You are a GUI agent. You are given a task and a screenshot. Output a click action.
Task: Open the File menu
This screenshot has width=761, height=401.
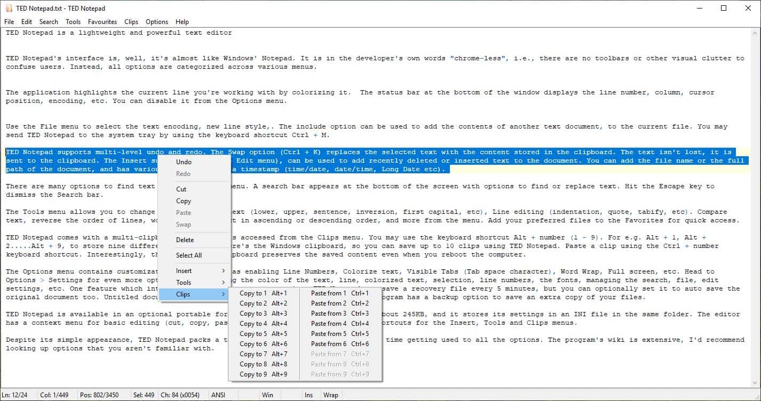pos(9,22)
